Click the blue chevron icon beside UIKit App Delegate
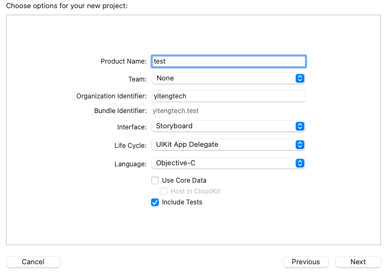Viewport: 387px width, 274px height. (x=300, y=145)
